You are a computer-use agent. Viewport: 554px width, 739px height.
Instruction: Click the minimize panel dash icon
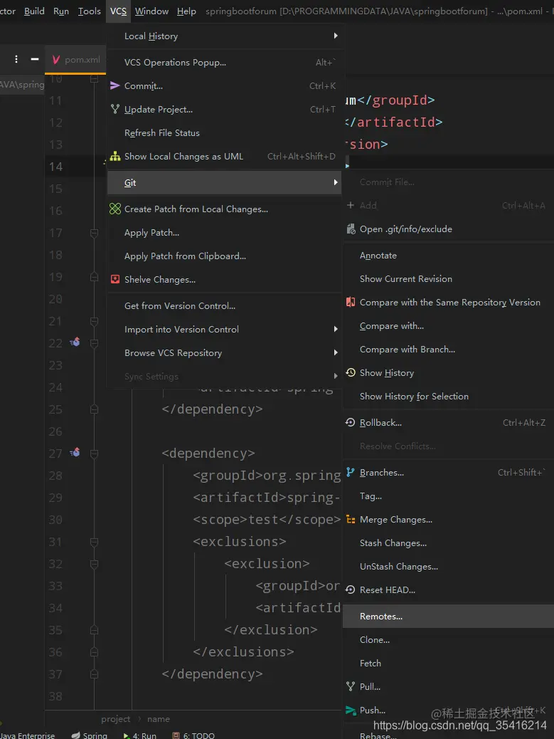[34, 59]
